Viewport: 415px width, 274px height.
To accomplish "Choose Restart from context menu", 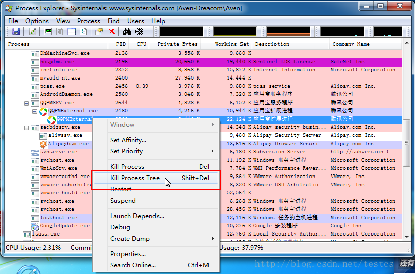I will [156, 189].
